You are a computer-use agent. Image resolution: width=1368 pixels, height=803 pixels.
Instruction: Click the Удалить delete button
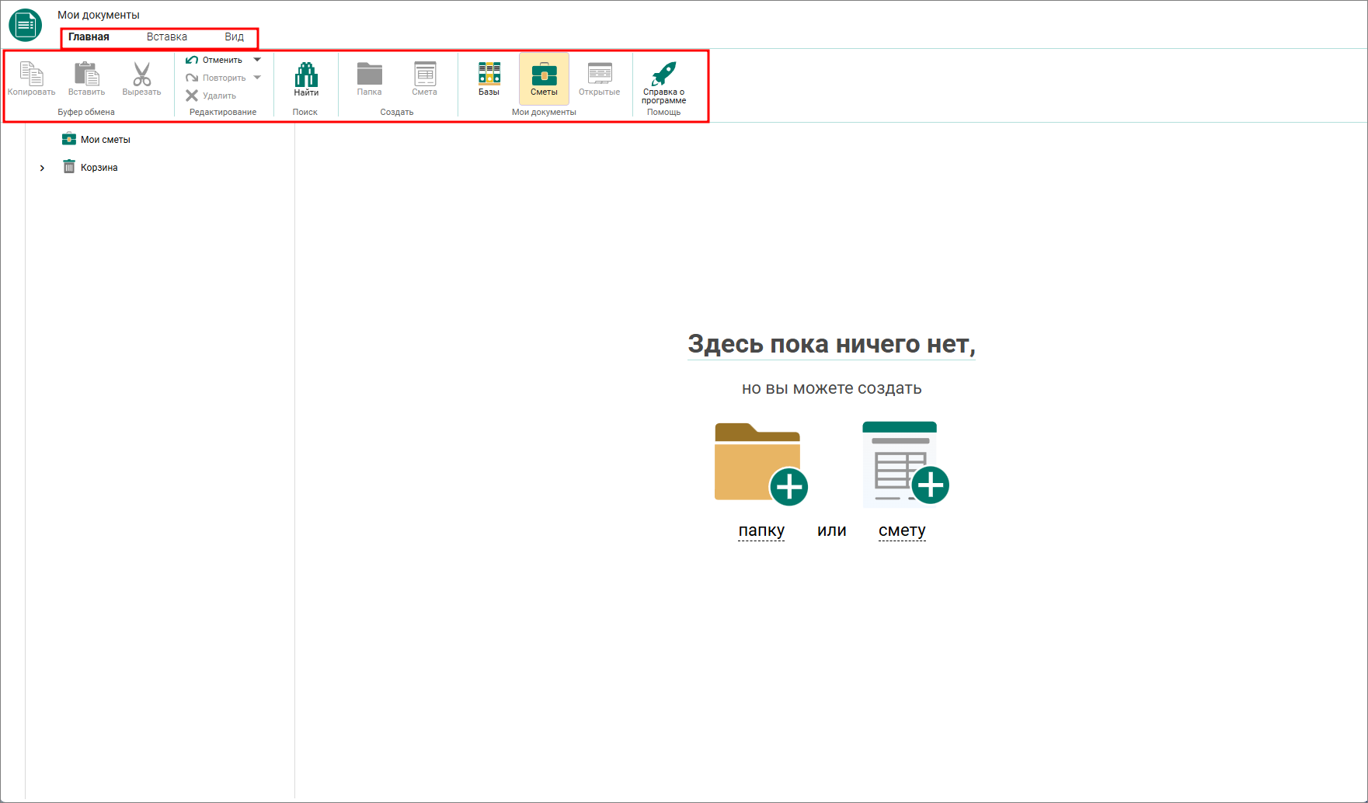point(211,96)
